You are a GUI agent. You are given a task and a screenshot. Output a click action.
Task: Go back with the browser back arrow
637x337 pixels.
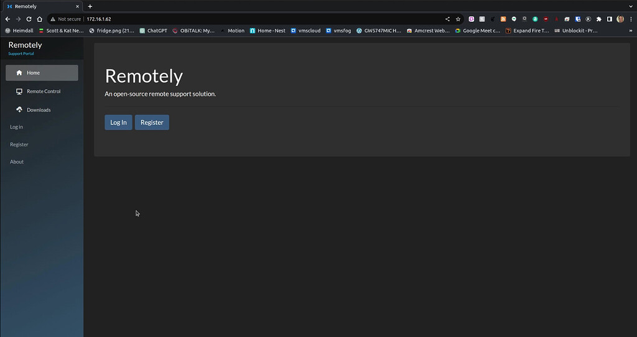[7, 19]
